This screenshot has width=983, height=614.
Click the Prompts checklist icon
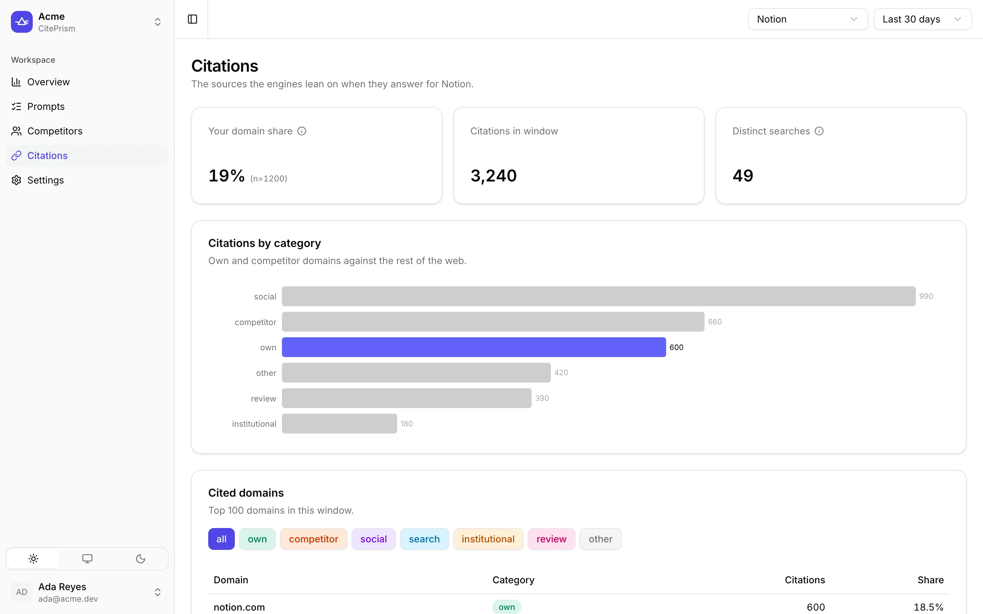(16, 106)
